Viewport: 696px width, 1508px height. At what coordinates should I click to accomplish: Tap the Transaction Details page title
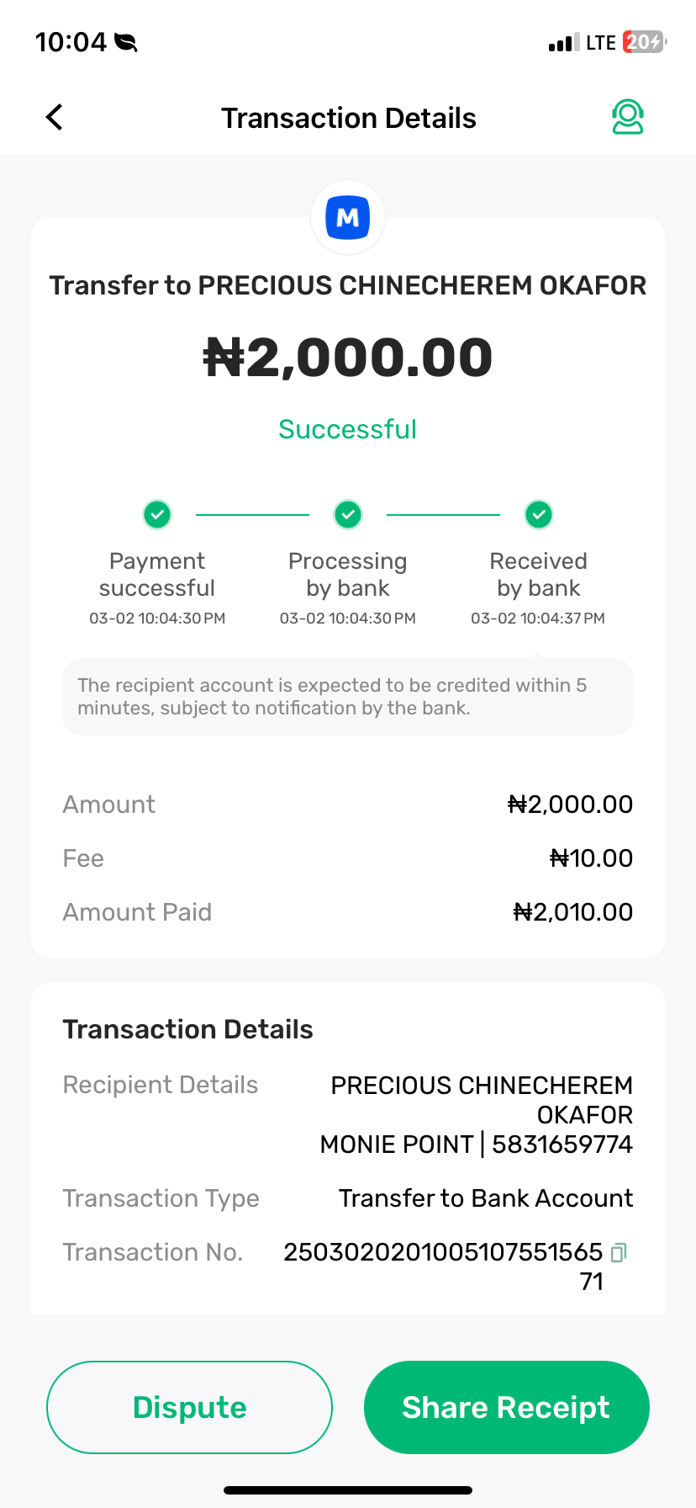click(x=348, y=118)
